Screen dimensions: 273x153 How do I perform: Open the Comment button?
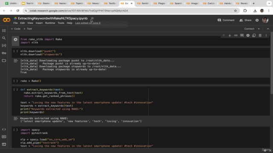[226, 20]
